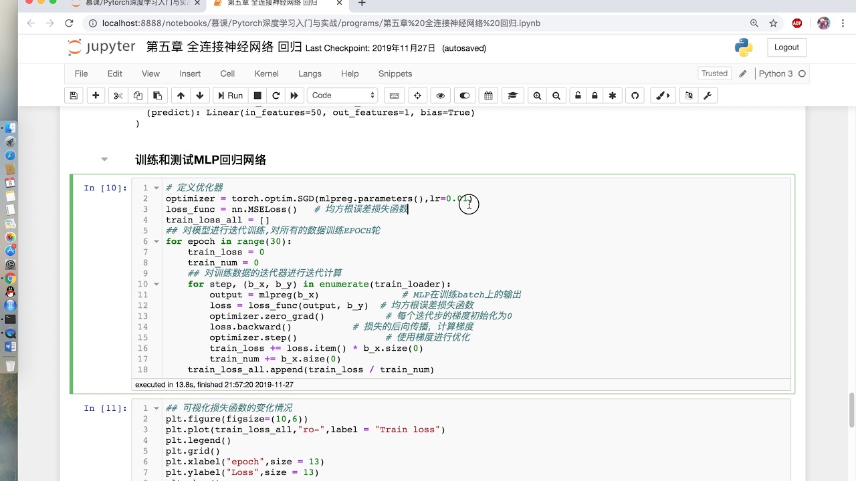Viewport: 856px width, 481px height.
Task: Open the Kernel menu
Action: coord(266,73)
